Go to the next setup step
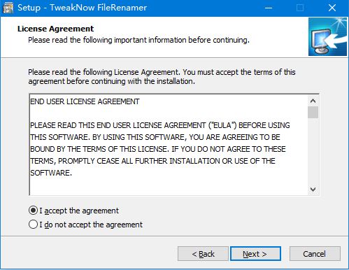This screenshot has height=270, width=349. point(255,254)
